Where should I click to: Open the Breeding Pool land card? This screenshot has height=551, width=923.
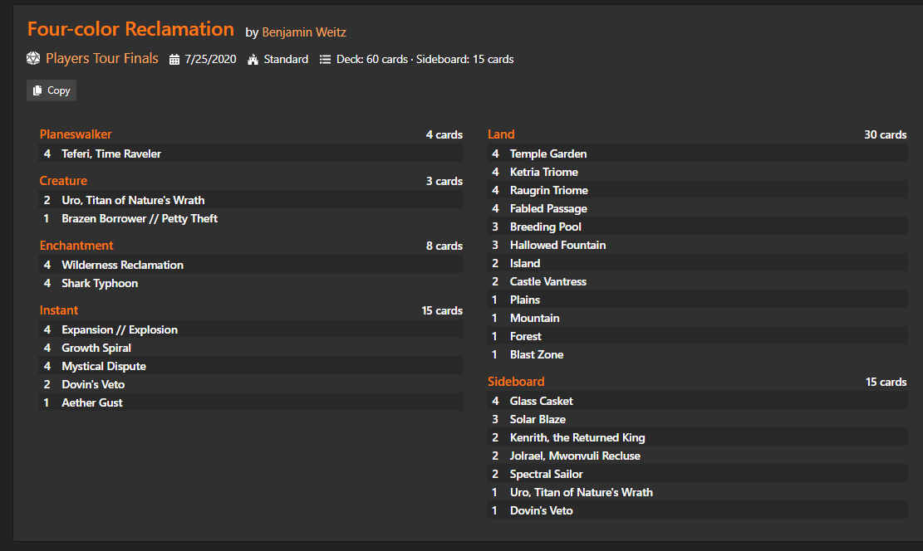pyautogui.click(x=545, y=227)
